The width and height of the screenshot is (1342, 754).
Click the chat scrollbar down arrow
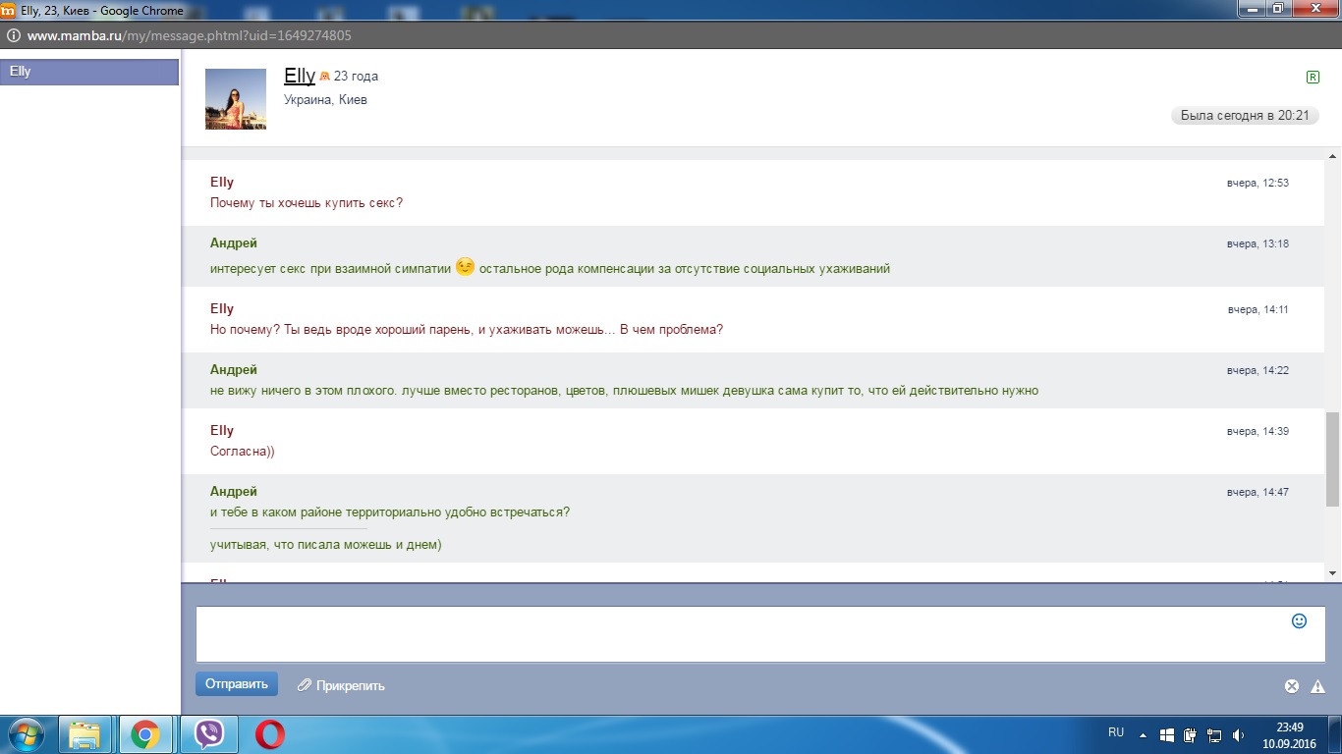(1333, 572)
